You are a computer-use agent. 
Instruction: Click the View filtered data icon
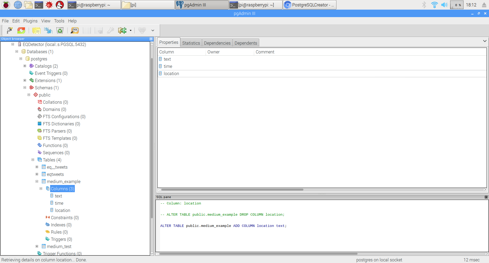pyautogui.click(x=99, y=30)
